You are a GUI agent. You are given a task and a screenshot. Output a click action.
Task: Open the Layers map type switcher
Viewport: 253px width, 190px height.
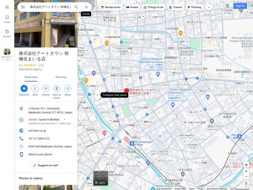100,178
